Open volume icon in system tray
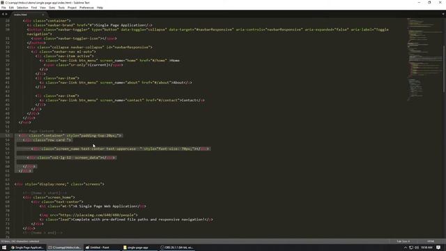 coord(417,248)
